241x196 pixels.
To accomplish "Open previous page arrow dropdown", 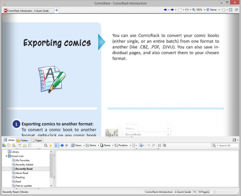I will pyautogui.click(x=169, y=10).
